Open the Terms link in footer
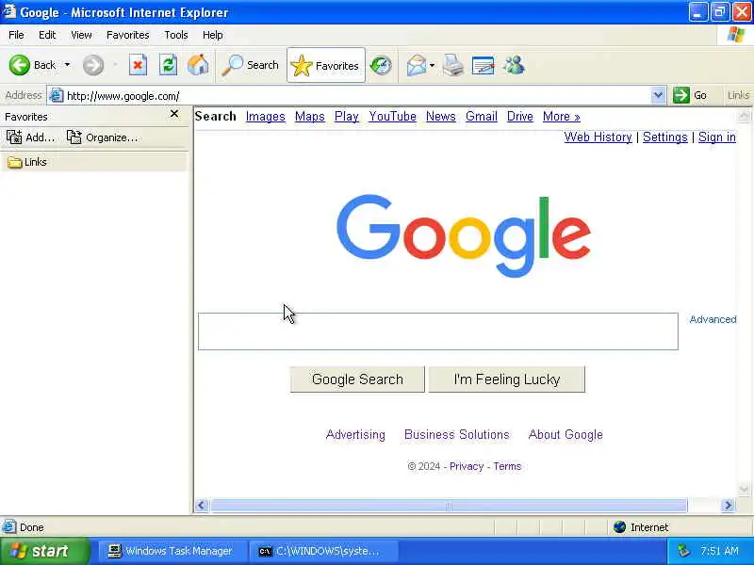This screenshot has width=754, height=565. 507,466
